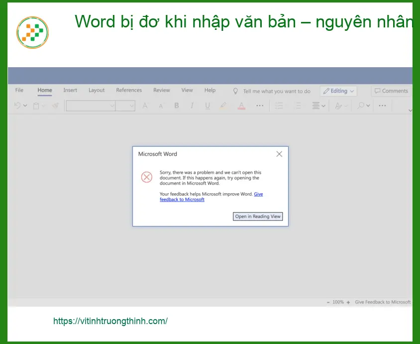420x344 pixels.
Task: Expand the Find dropdown arrow
Action: [368, 106]
